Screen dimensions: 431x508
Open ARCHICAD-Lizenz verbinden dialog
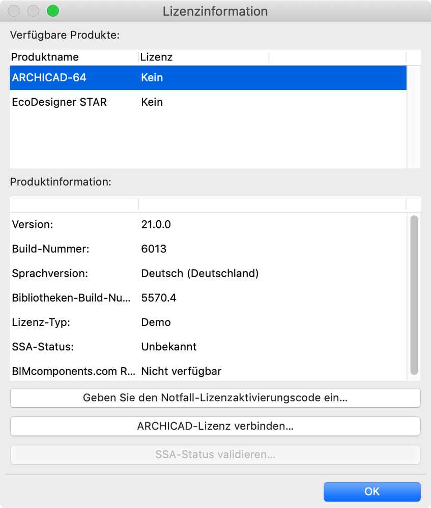[x=215, y=426]
